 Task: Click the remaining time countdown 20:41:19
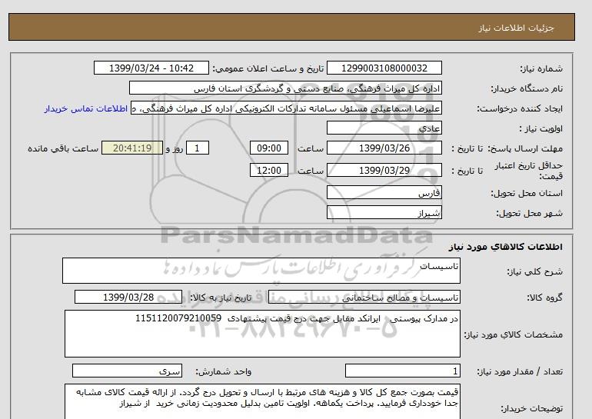pos(132,148)
